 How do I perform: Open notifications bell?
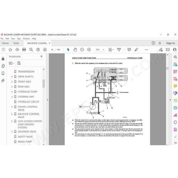pyautogui.click(x=160, y=43)
